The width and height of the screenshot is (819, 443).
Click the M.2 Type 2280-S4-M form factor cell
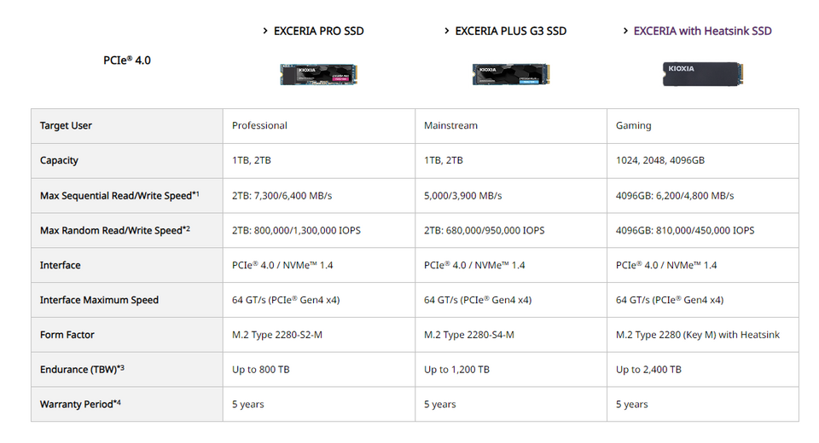pyautogui.click(x=511, y=335)
